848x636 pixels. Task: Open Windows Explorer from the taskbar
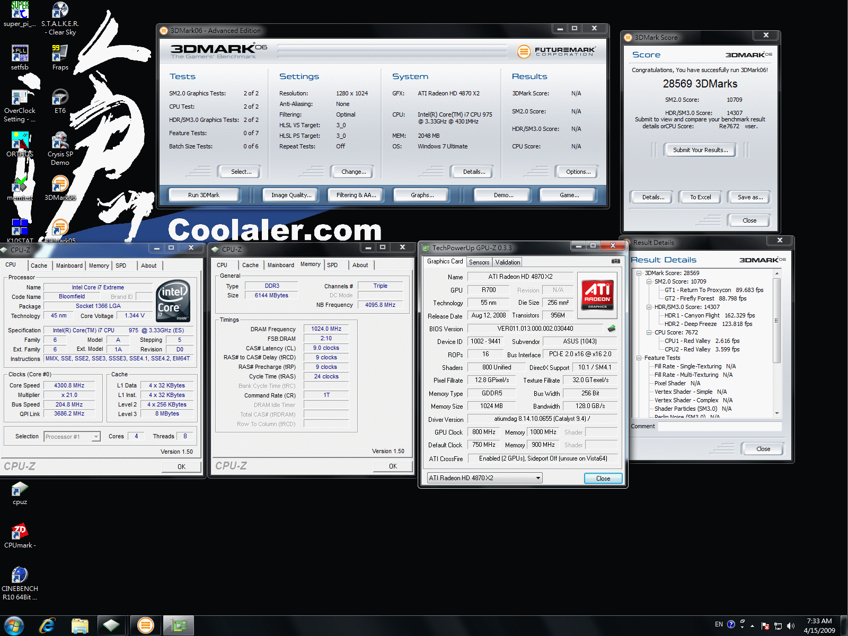[x=79, y=625]
